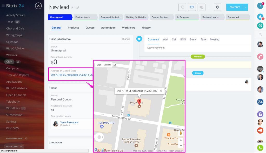Open the green chat list icon

260,26
